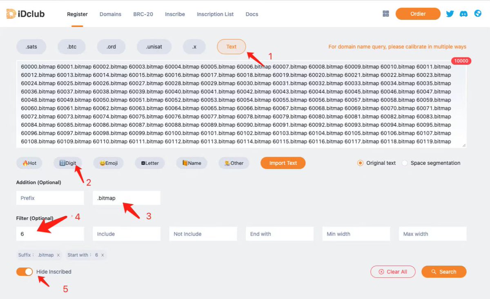The height and width of the screenshot is (299, 490).
Task: Click the 10000 count badge
Action: (x=461, y=61)
